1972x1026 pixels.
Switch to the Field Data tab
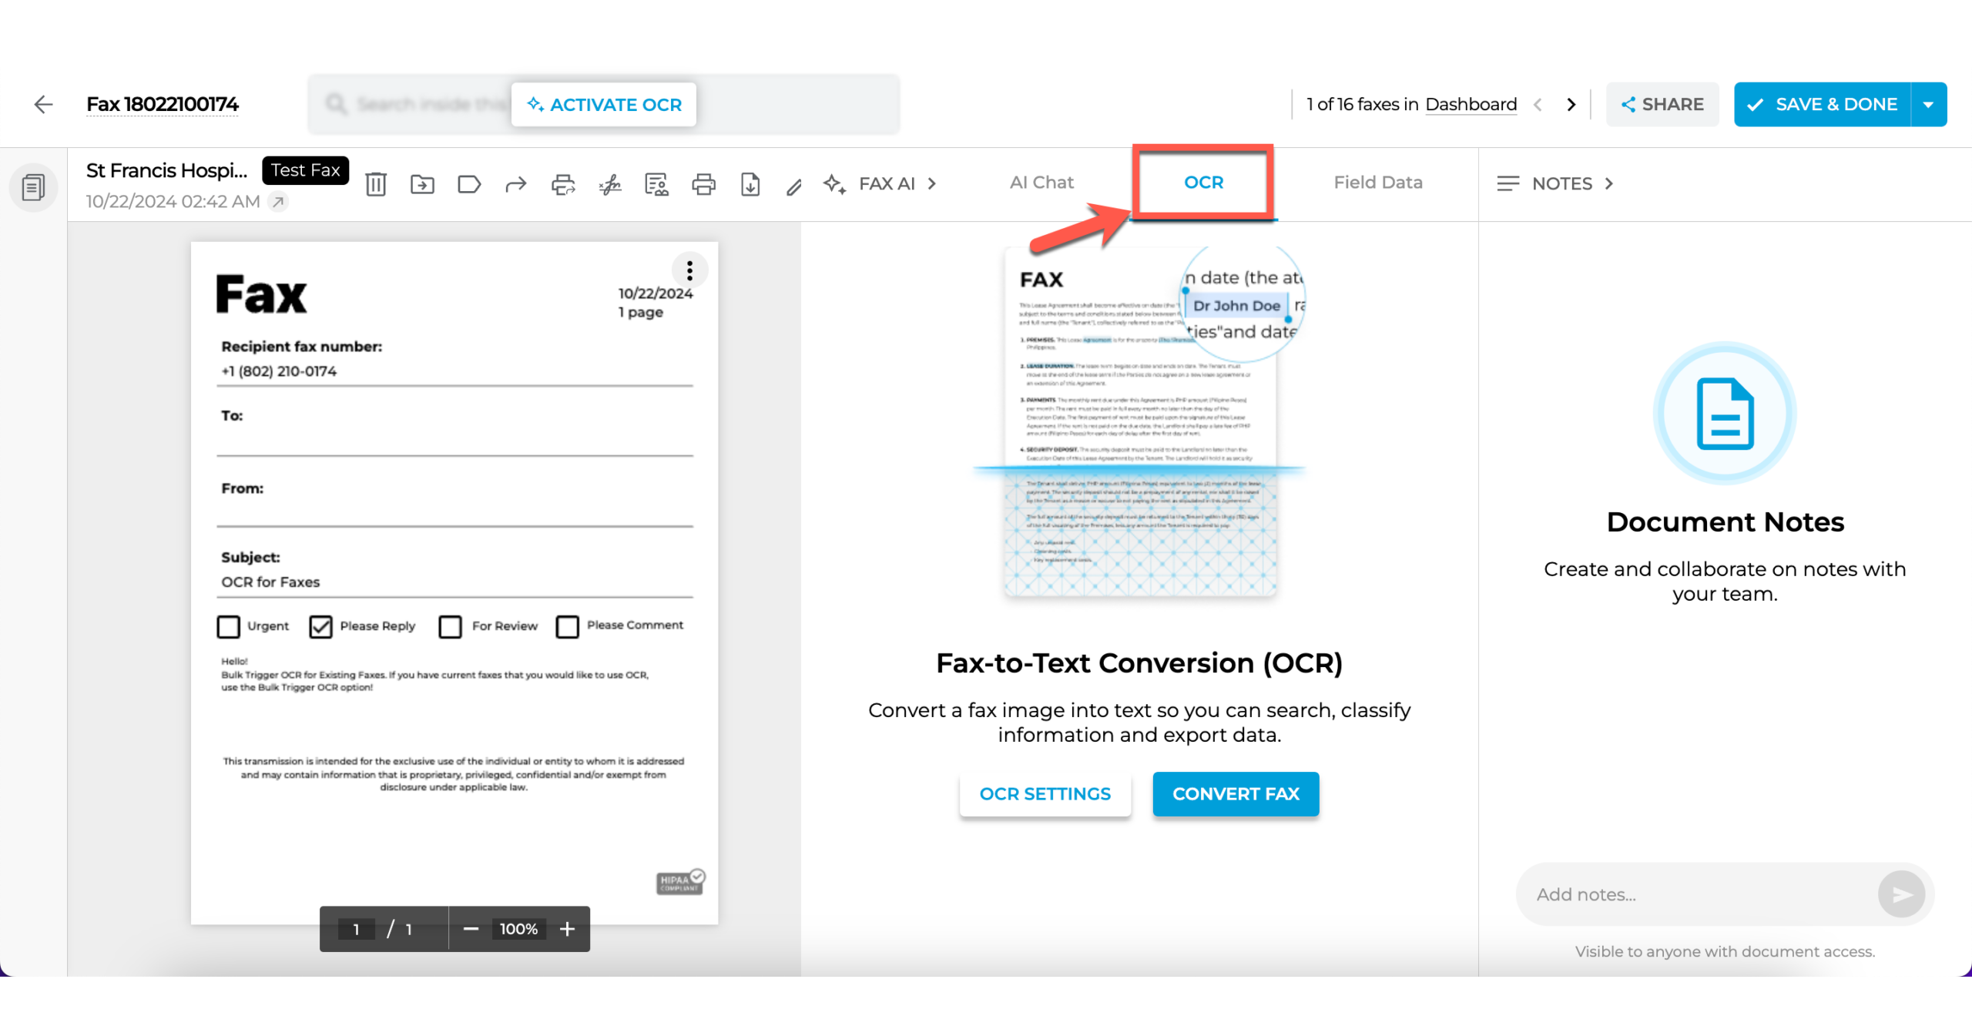tap(1377, 181)
